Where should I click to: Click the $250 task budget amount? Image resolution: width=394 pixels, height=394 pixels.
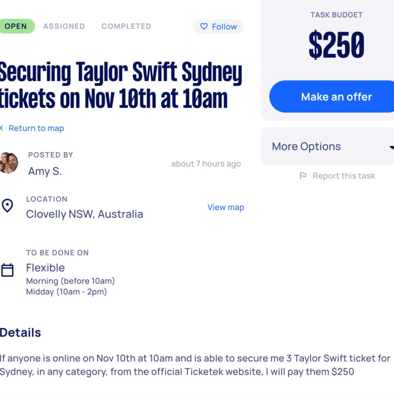(x=336, y=44)
